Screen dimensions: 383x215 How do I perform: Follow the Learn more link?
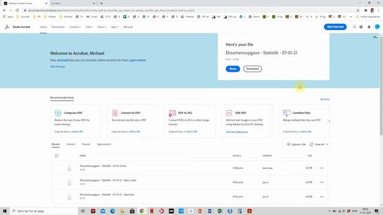[137, 60]
